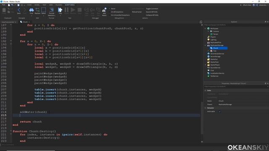Click the expand editor icon above scrollbar
Viewport: 269px width, 151px height.
pyautogui.click(x=201, y=22)
